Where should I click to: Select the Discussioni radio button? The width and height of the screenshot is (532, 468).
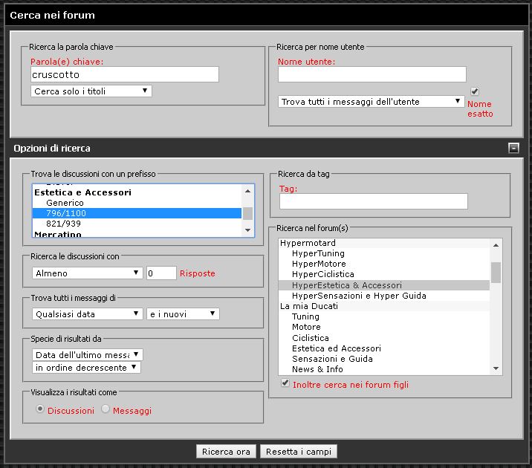39,409
